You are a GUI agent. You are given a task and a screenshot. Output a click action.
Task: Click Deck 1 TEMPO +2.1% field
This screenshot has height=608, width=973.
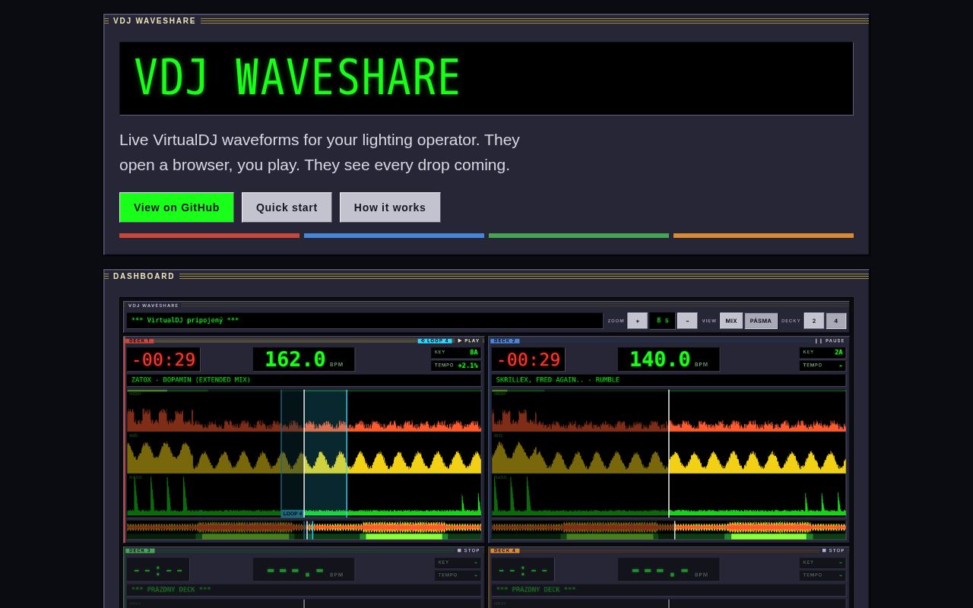[457, 366]
